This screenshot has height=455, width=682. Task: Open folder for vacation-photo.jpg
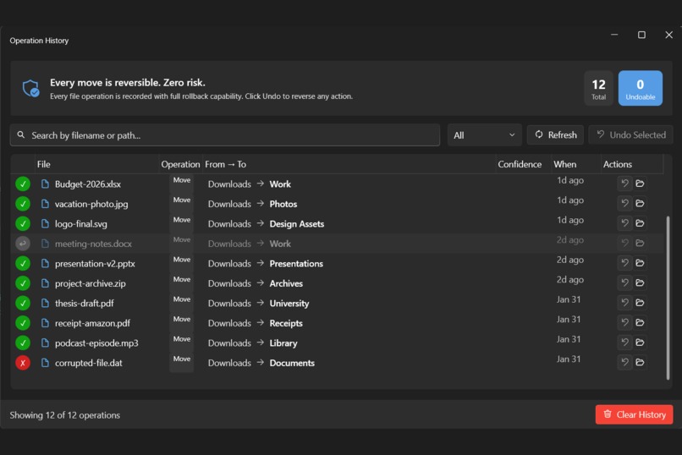pos(640,203)
